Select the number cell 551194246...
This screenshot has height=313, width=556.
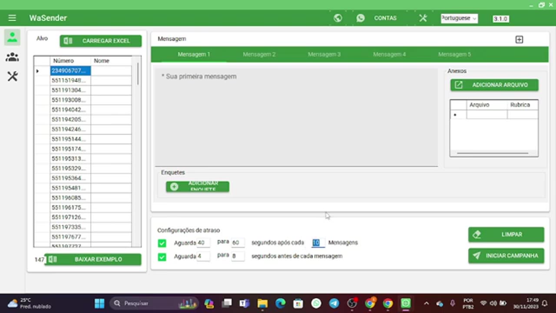point(70,129)
